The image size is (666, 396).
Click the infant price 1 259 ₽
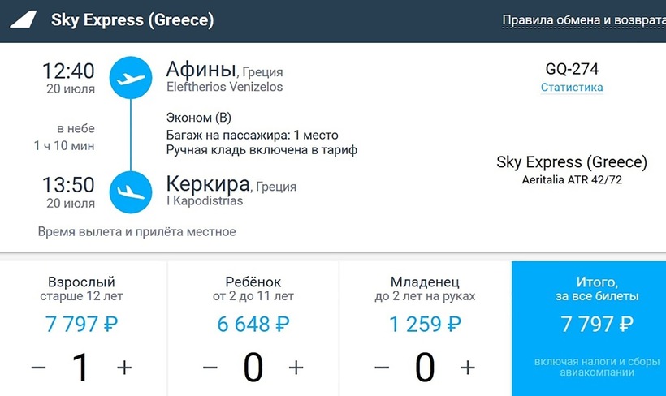tap(425, 325)
